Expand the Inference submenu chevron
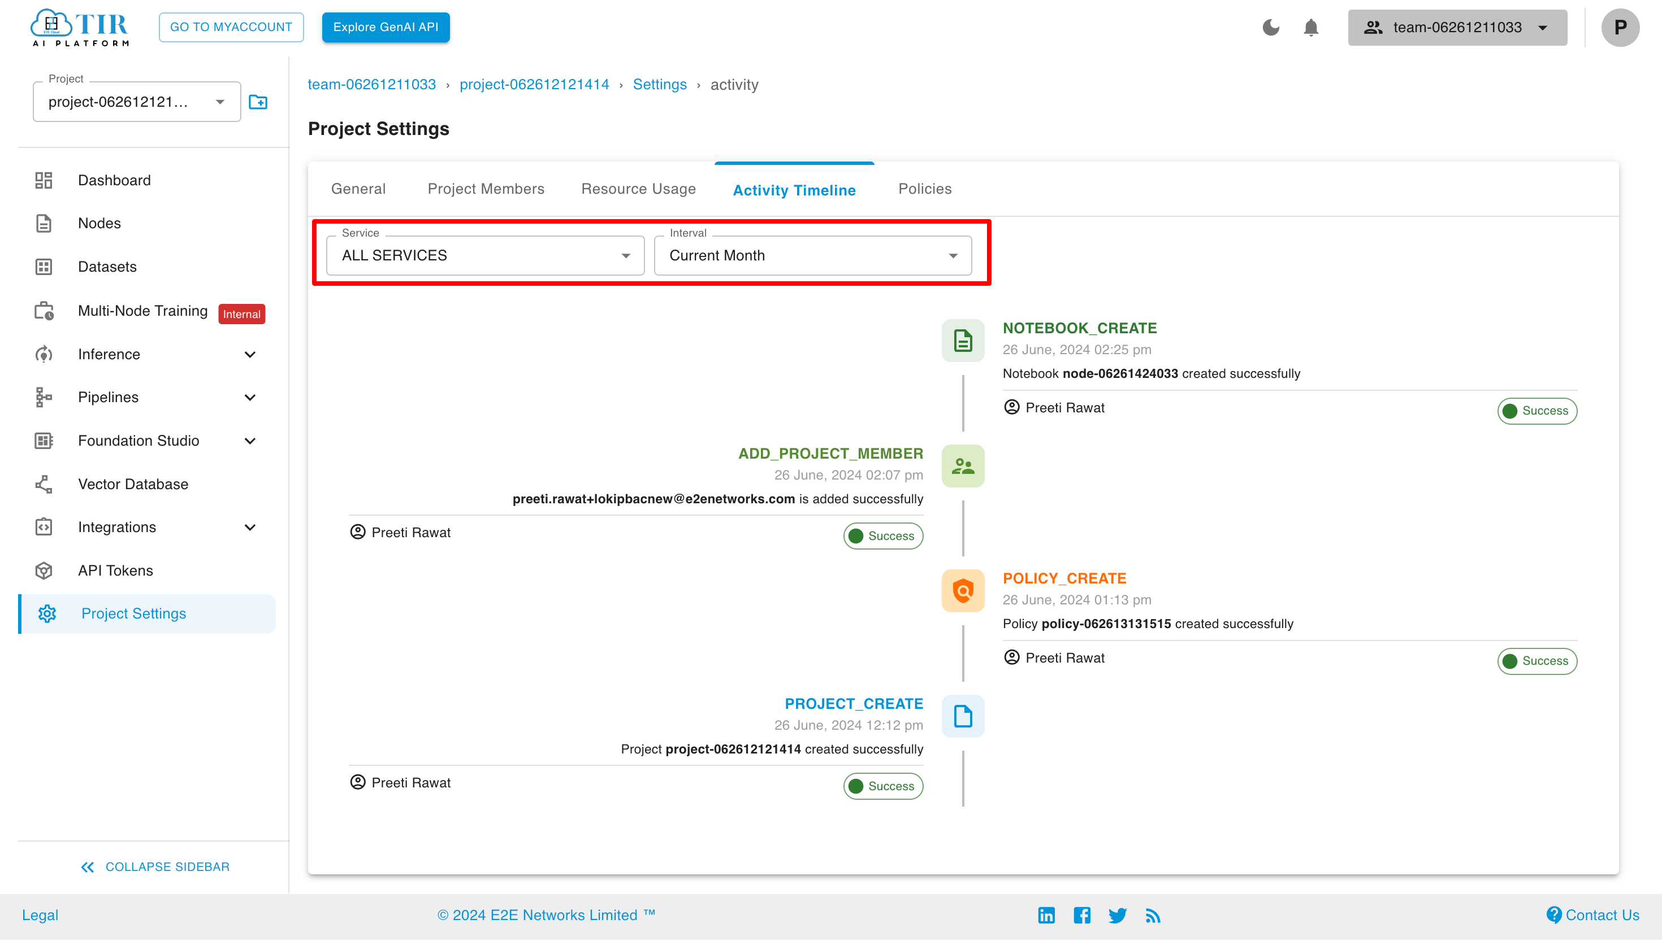Image resolution: width=1662 pixels, height=941 pixels. click(250, 354)
